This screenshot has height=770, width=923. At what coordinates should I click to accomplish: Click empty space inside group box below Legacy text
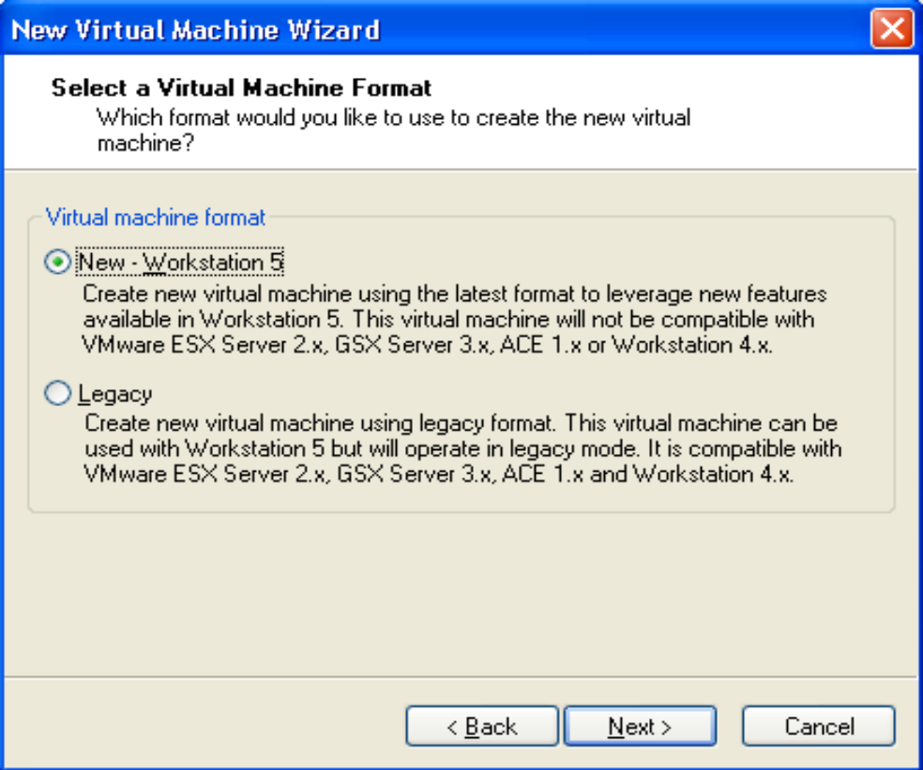[x=460, y=497]
